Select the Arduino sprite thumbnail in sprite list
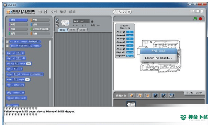Screen dimensions: 212x125 131,104
